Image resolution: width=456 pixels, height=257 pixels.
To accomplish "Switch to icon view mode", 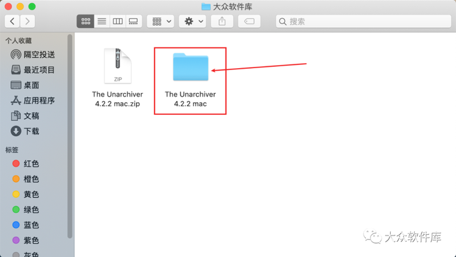I will coord(85,21).
